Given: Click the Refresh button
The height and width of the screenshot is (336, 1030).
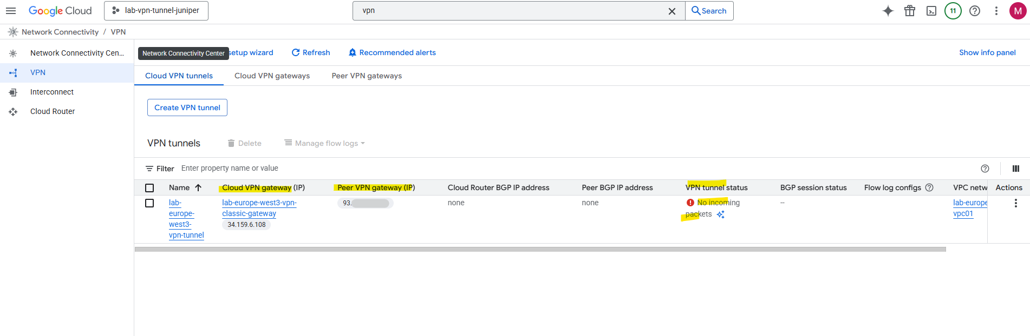Looking at the screenshot, I should (x=311, y=52).
